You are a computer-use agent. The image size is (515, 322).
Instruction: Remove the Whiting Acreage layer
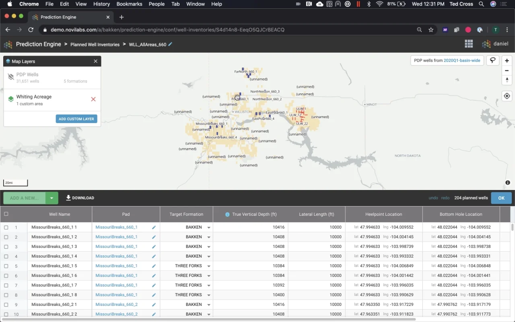click(93, 99)
